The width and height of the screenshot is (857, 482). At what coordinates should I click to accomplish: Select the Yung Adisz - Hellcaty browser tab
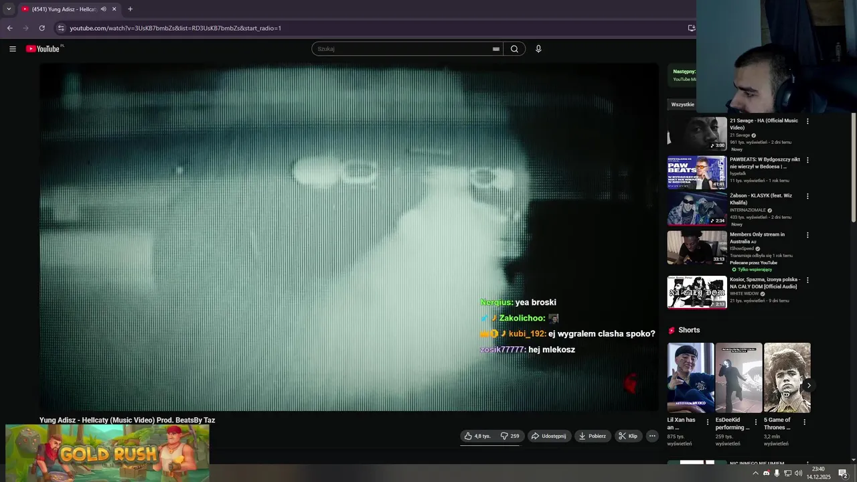[64, 9]
